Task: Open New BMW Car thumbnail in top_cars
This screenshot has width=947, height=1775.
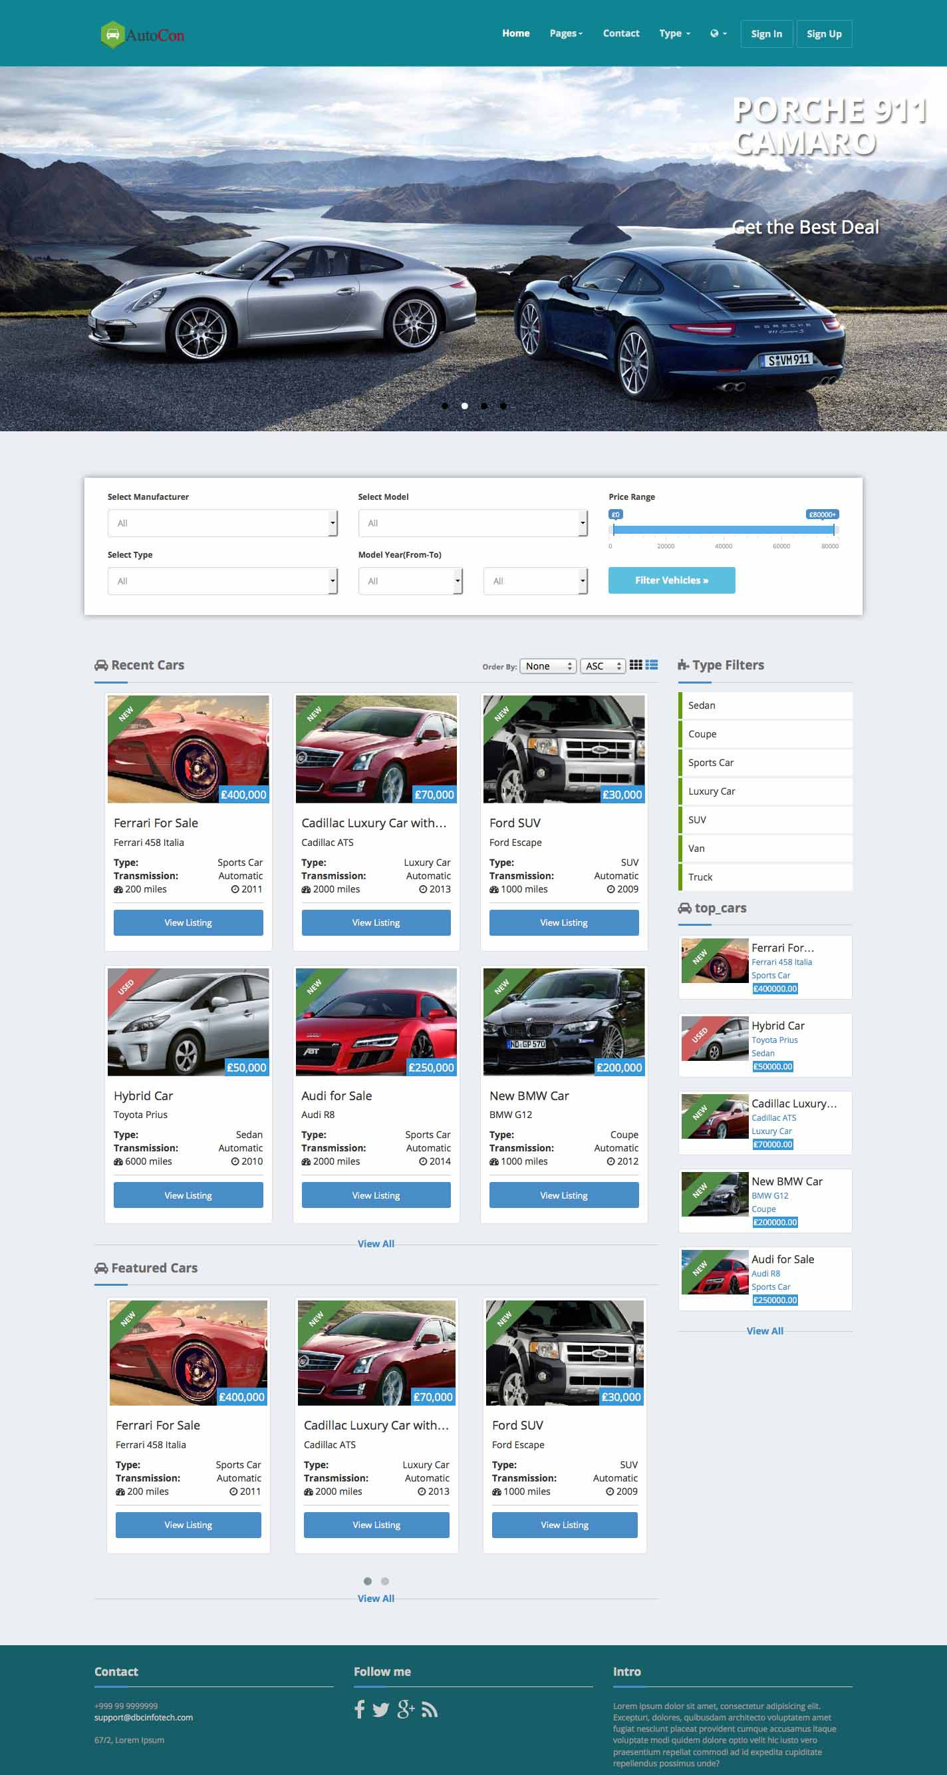Action: [x=715, y=1194]
